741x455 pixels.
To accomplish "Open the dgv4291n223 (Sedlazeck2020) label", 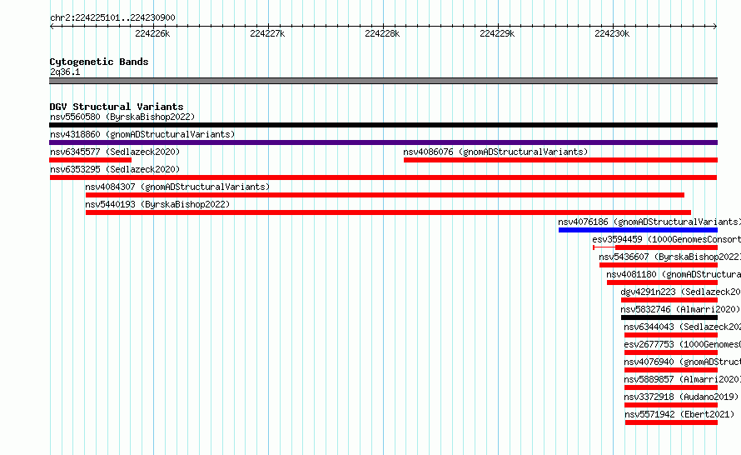I will pos(680,292).
